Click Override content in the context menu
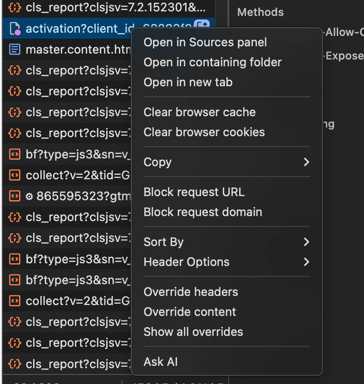The height and width of the screenshot is (384, 364). 190,312
